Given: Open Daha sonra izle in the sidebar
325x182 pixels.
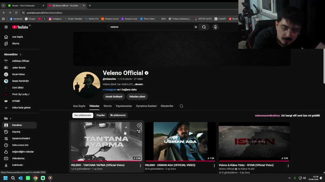Looking at the screenshot, I should (x=19, y=145).
